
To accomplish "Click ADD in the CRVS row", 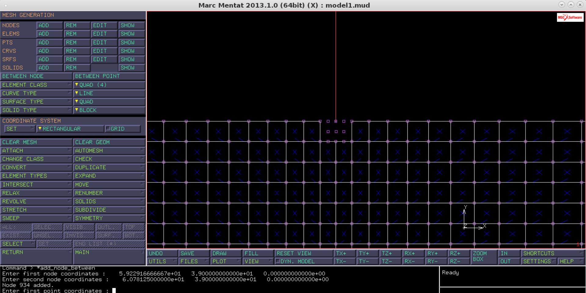I will coord(50,51).
